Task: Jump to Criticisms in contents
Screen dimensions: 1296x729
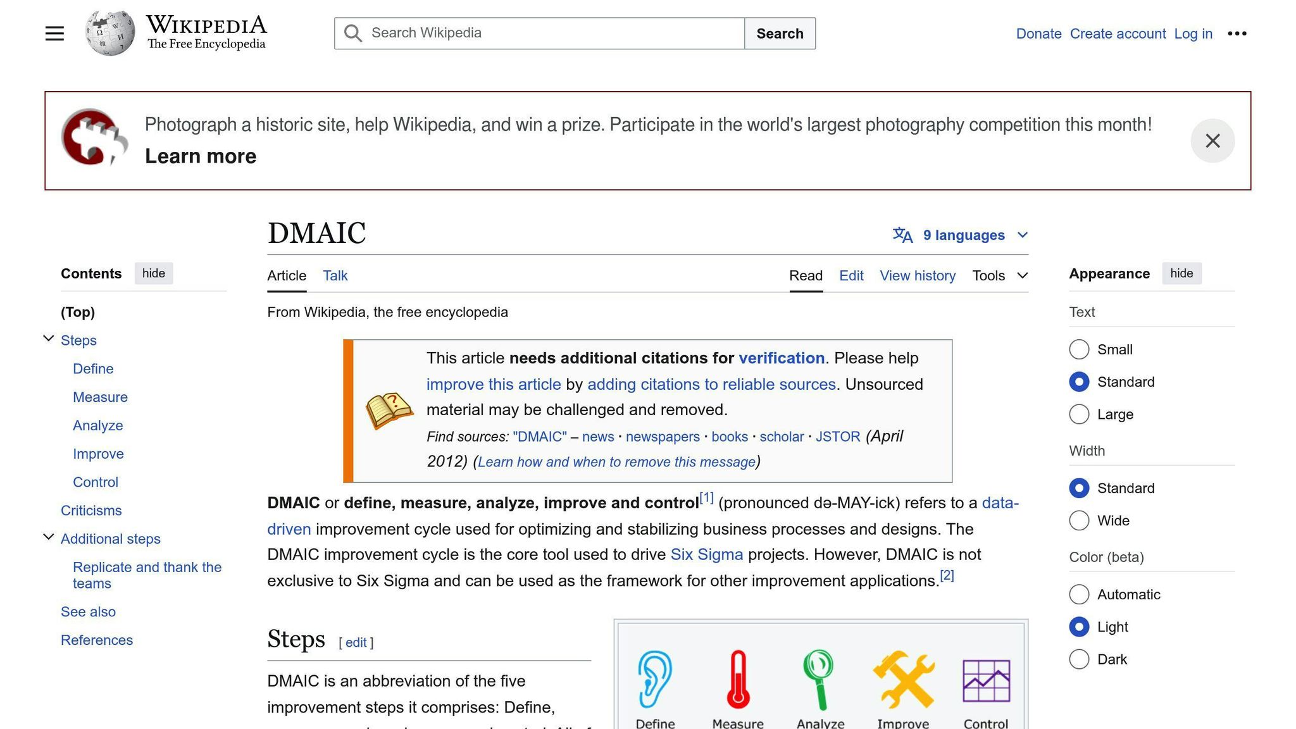Action: coord(91,511)
